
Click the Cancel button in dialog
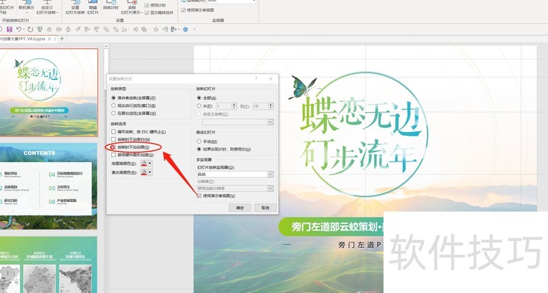tap(264, 207)
